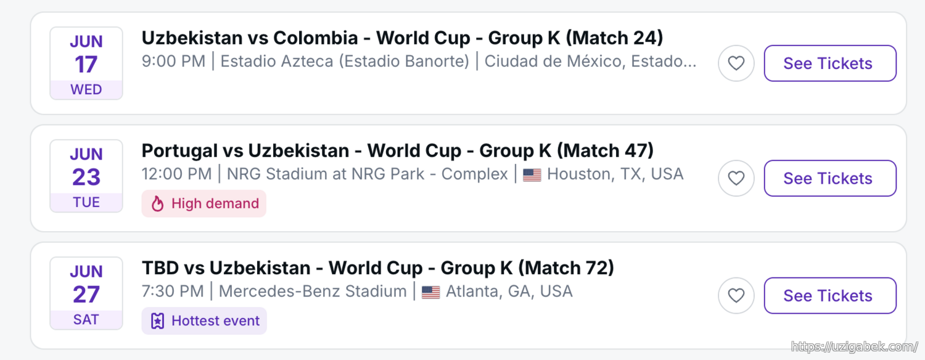
Task: Click the USA flag beside Houston
Action: [x=532, y=175]
